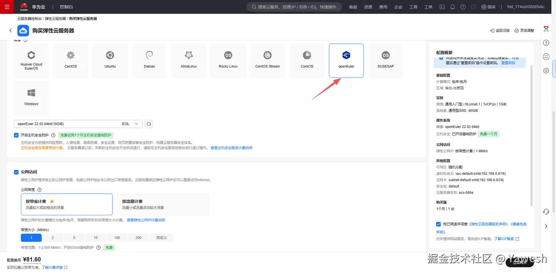Set bandwidth to 5 Mbit/s
This screenshot has height=273, width=556.
click(74, 237)
